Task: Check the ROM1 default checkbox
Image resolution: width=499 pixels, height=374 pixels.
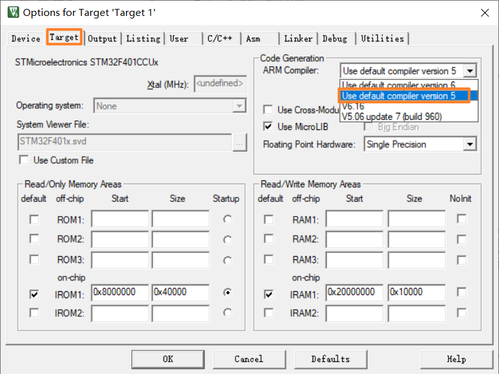Action: [x=34, y=220]
